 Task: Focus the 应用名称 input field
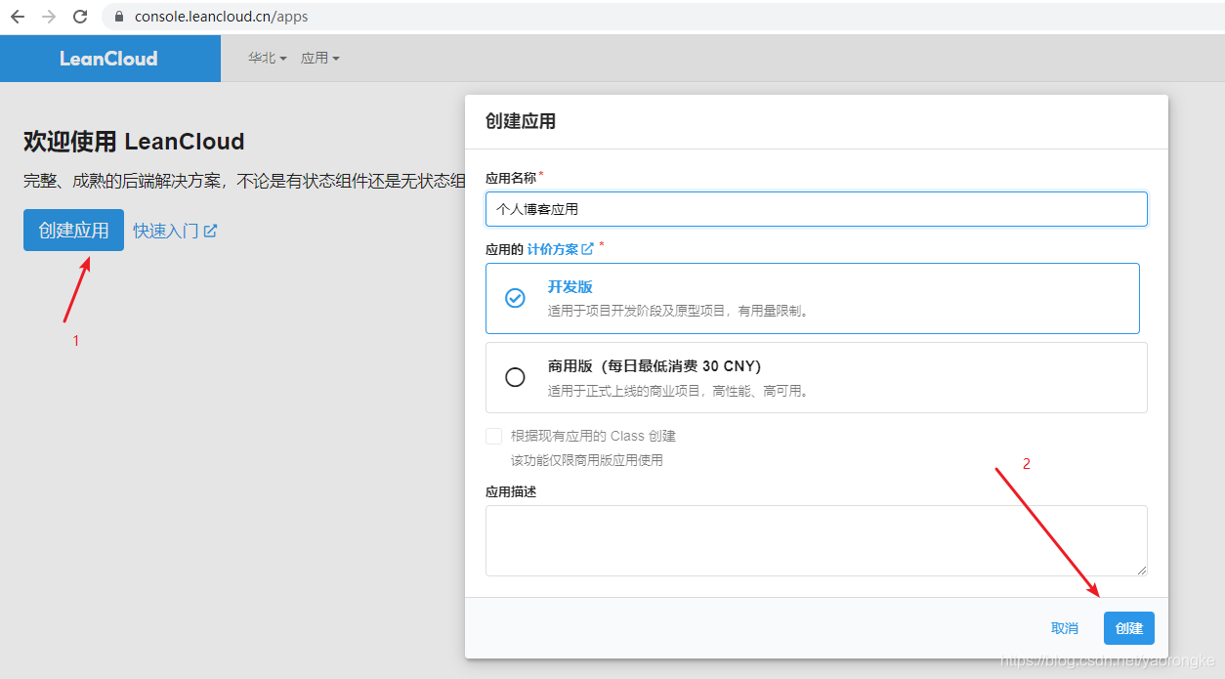(x=817, y=209)
